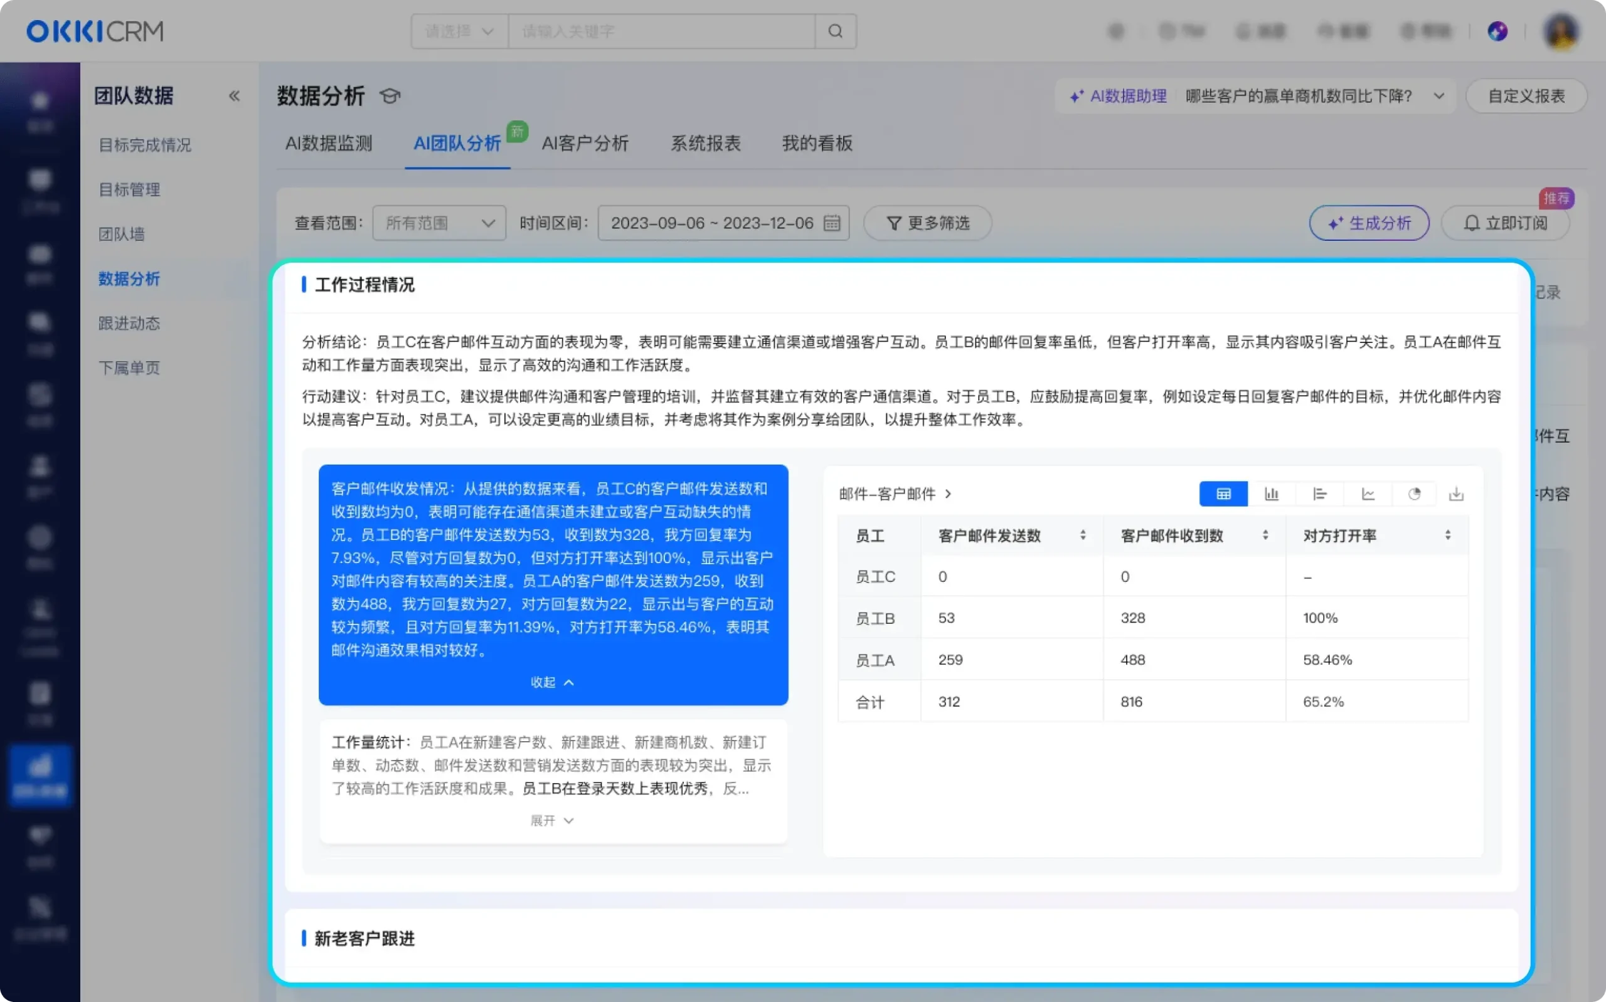Open the 所有范围 dropdown
Screen dimensions: 1606x1002
[x=439, y=223]
